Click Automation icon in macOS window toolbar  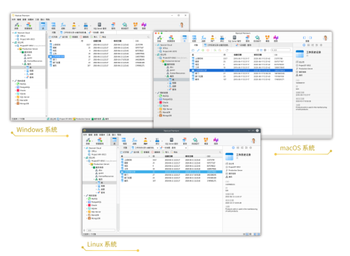[257, 38]
